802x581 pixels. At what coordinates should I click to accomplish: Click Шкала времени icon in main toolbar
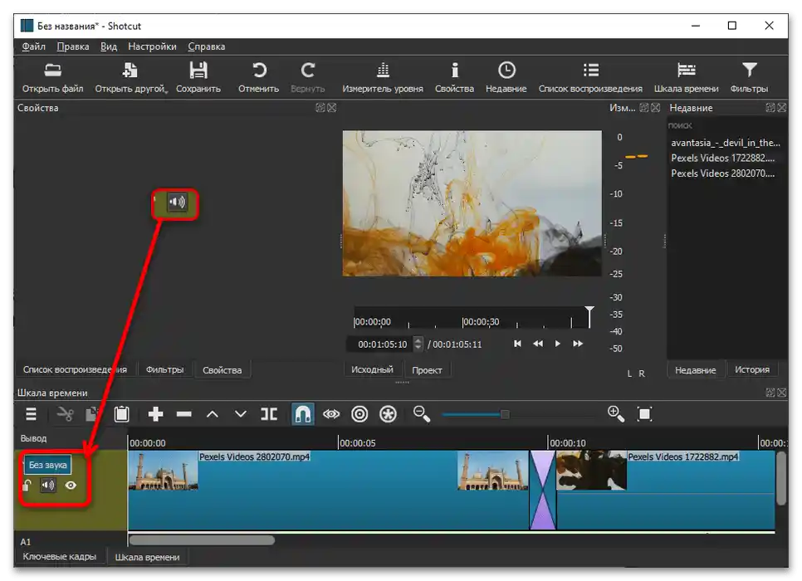point(686,70)
